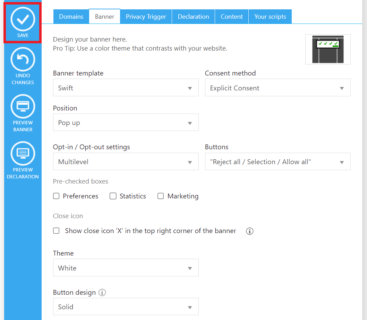Screen dimensions: 367x320
Task: Expand the Consent method dropdown
Action: (278, 88)
